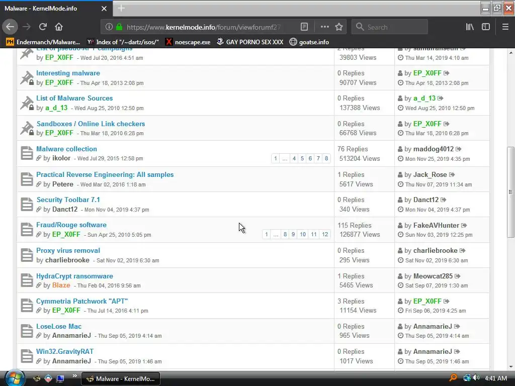
Task: Jump to Meowcat285's last post icon
Action: point(458,276)
